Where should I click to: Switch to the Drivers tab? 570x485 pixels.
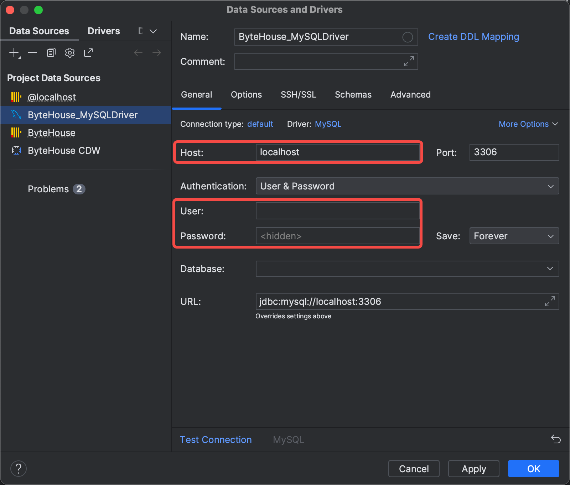click(104, 31)
